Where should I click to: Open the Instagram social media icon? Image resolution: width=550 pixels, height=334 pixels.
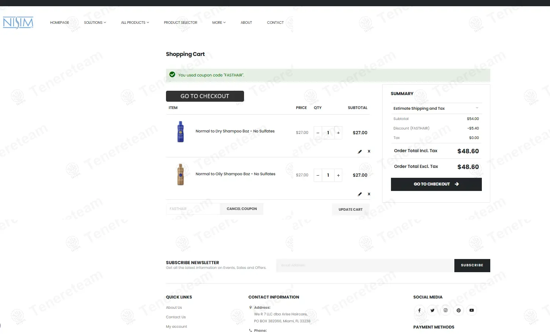[446, 310]
